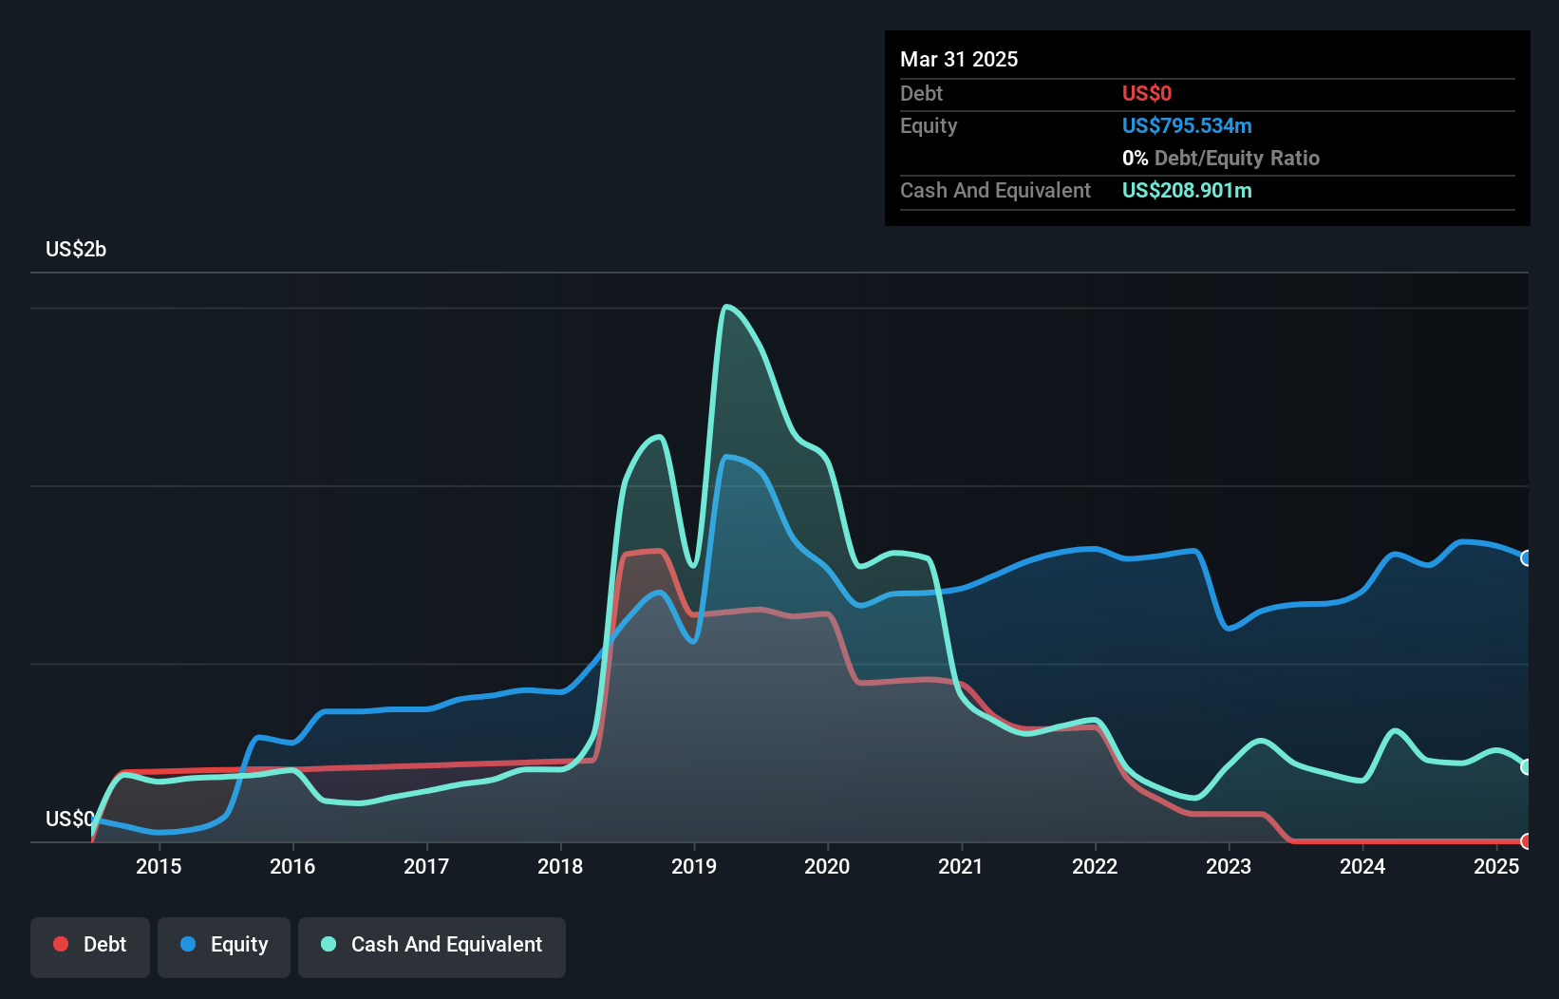Select the Cash endpoint marker at 2025

point(1527,766)
